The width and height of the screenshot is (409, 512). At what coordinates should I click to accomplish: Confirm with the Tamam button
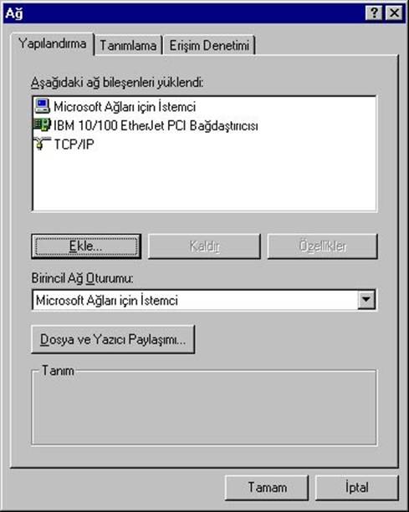(267, 488)
